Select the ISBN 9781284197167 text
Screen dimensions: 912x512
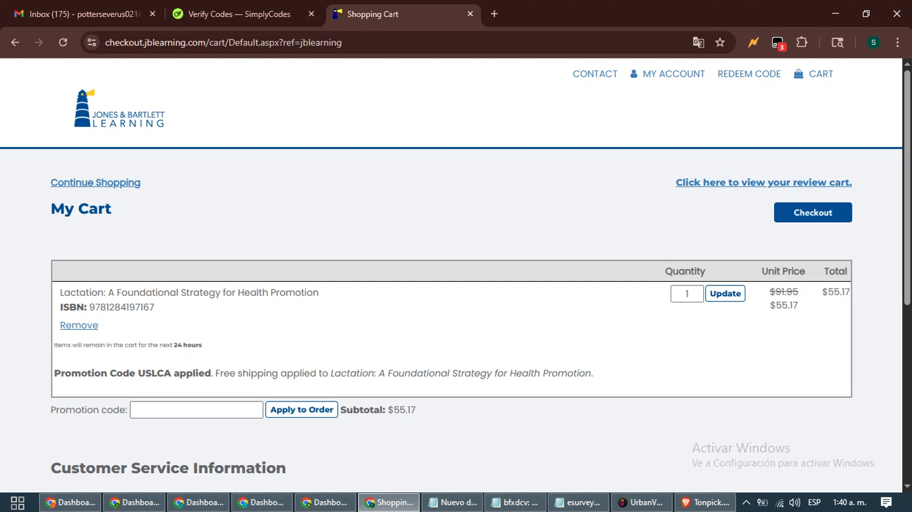(107, 307)
